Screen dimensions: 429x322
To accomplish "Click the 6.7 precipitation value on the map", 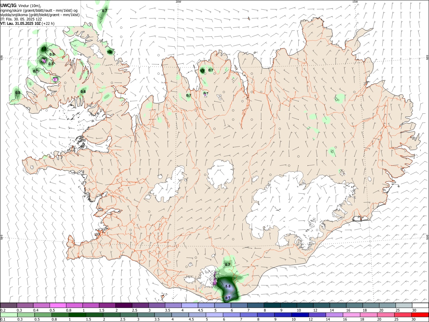I will [x=228, y=298].
